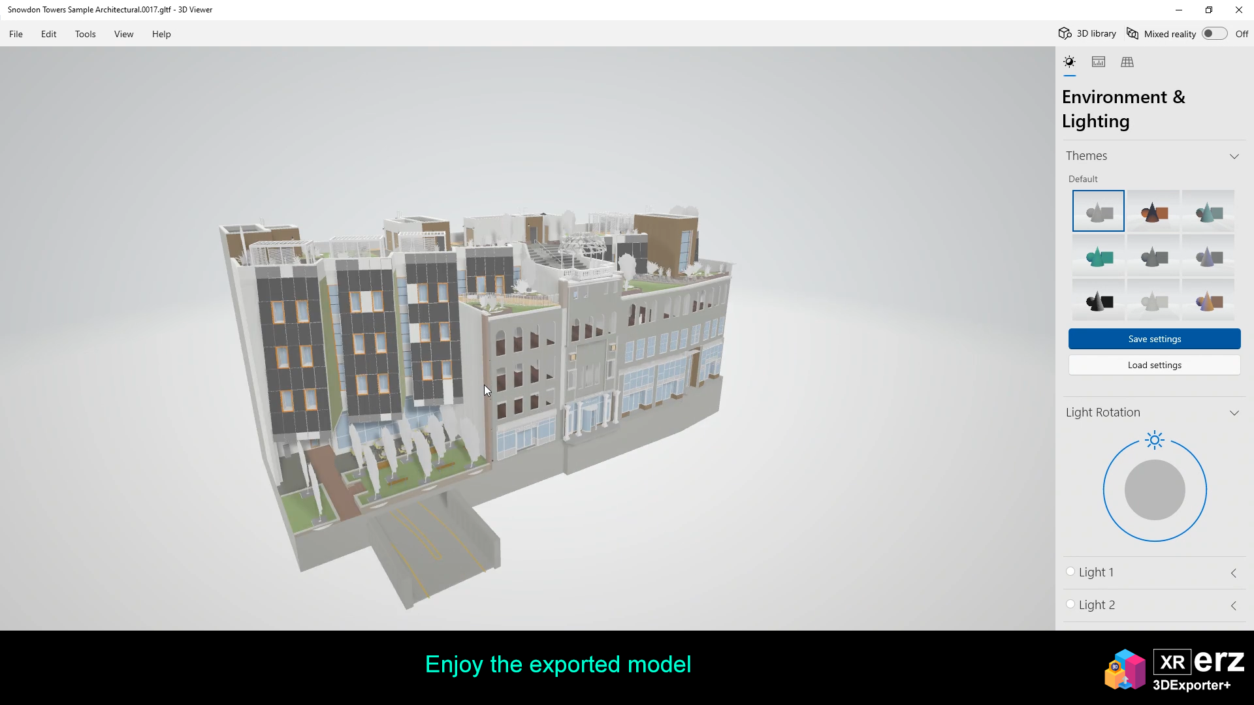Enable the Light 1 radio toggle
This screenshot has width=1254, height=705.
click(1070, 572)
